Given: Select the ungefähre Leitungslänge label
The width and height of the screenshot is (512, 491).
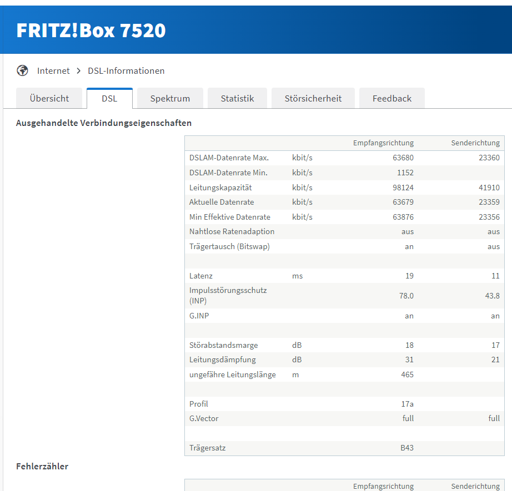Looking at the screenshot, I should [x=233, y=374].
